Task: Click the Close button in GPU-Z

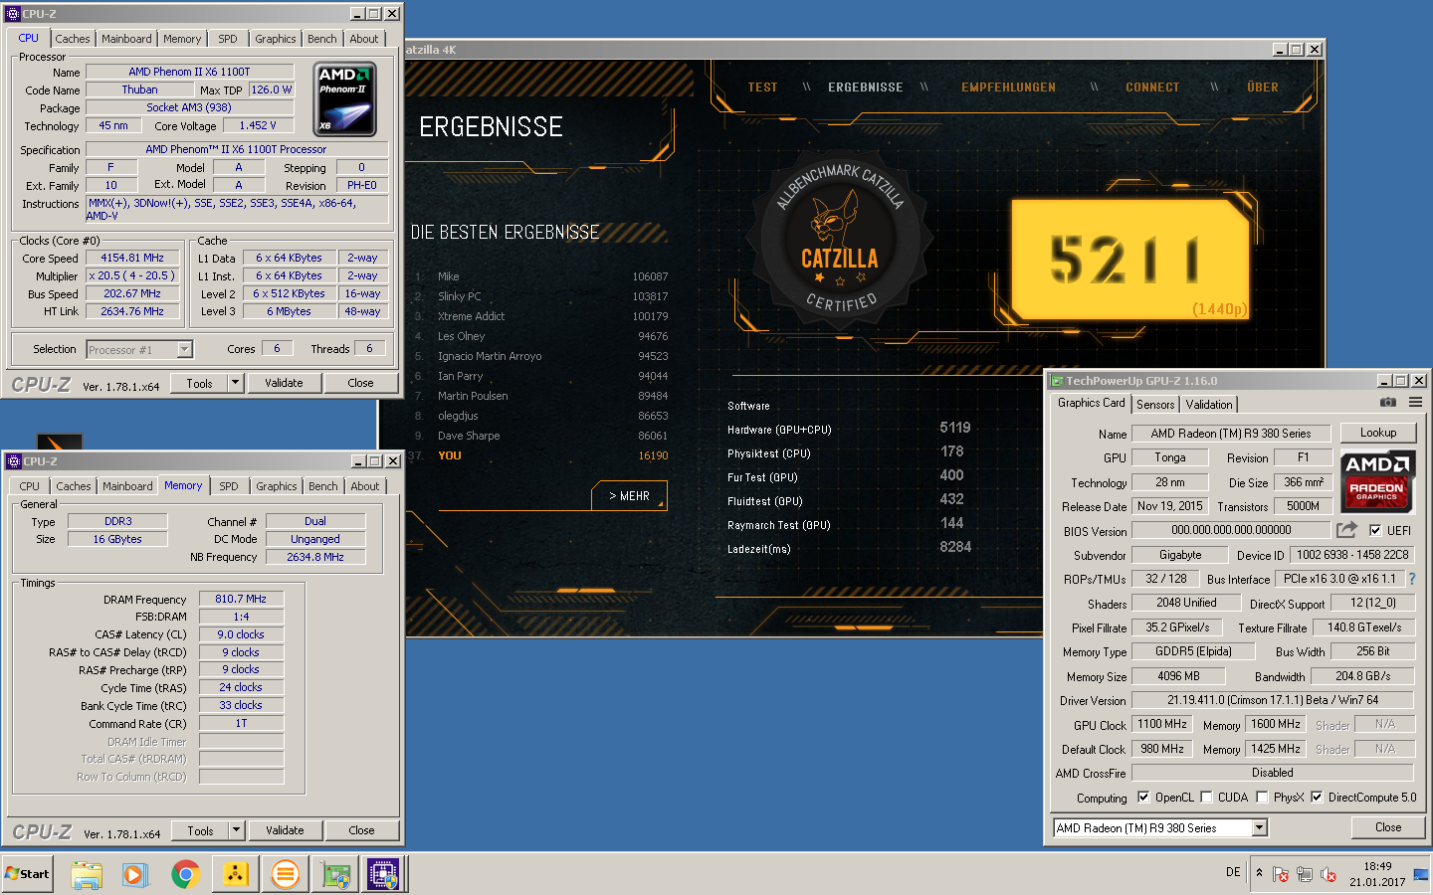Action: (x=1388, y=827)
